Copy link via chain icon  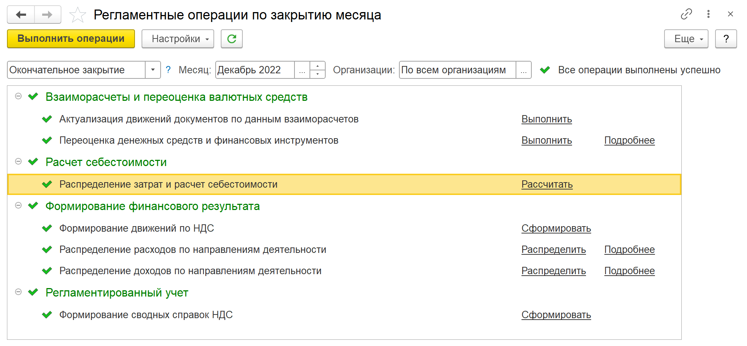click(x=686, y=14)
